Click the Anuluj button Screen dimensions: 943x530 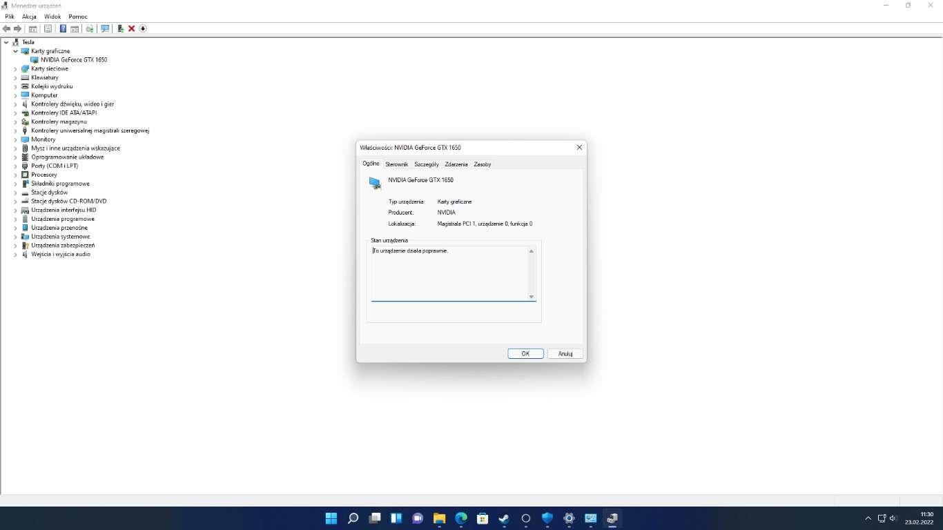click(x=565, y=353)
